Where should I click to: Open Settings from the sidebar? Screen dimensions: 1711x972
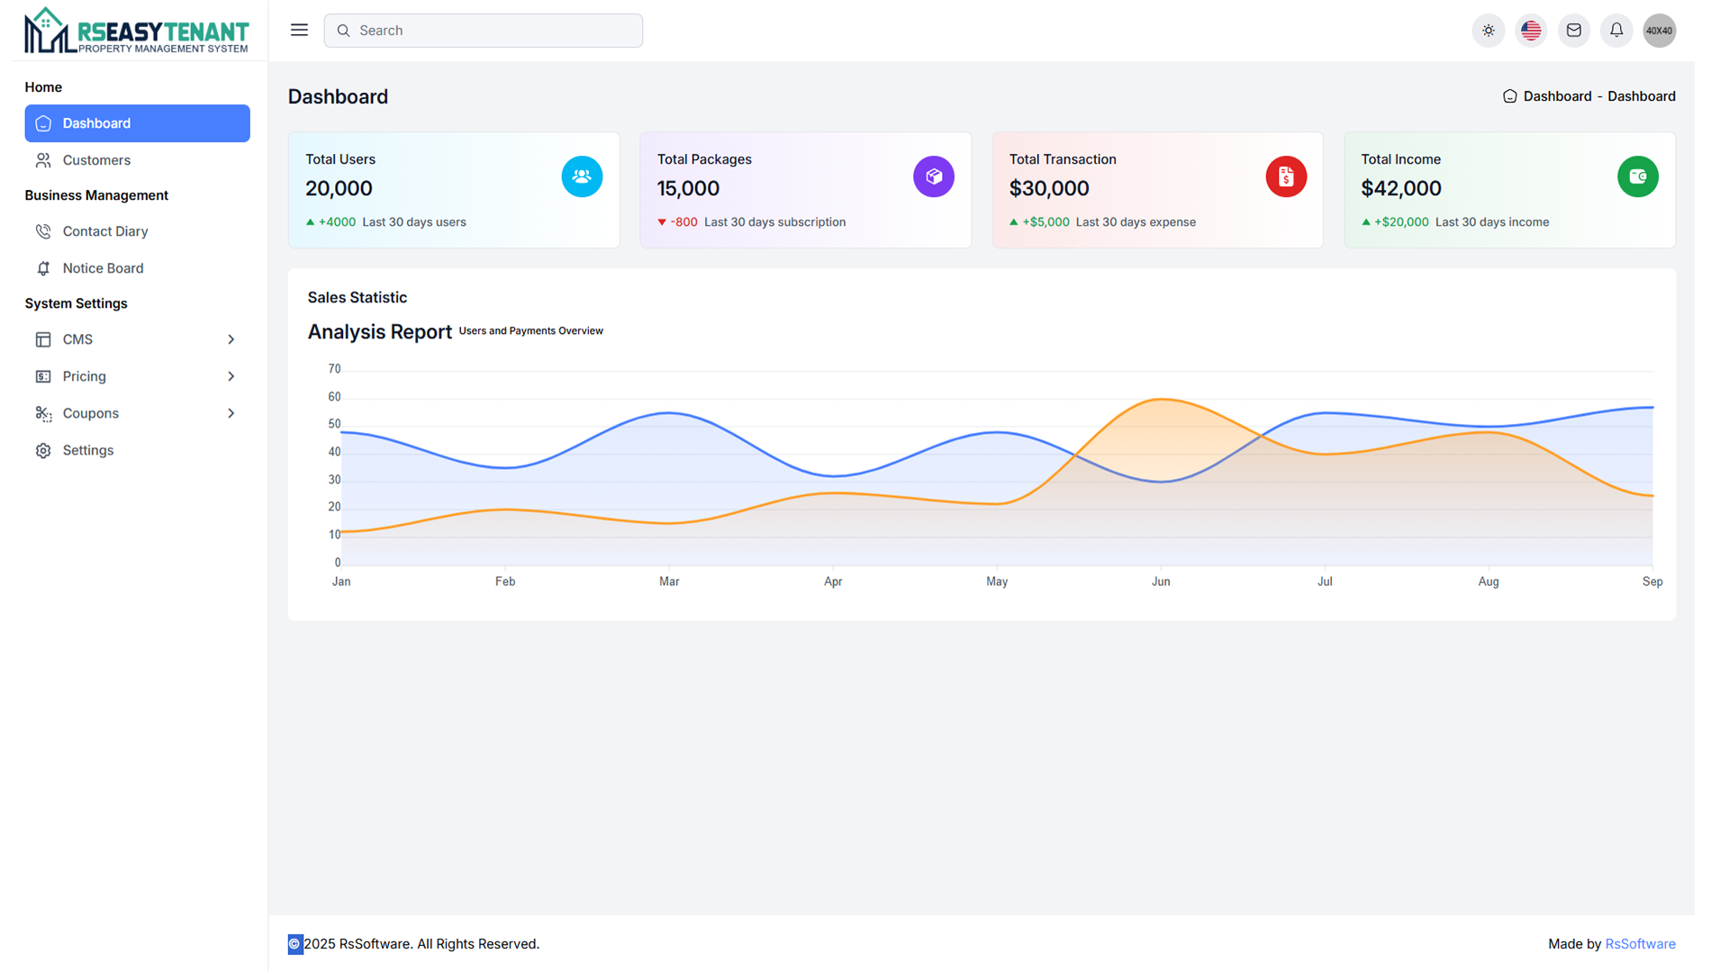(87, 450)
